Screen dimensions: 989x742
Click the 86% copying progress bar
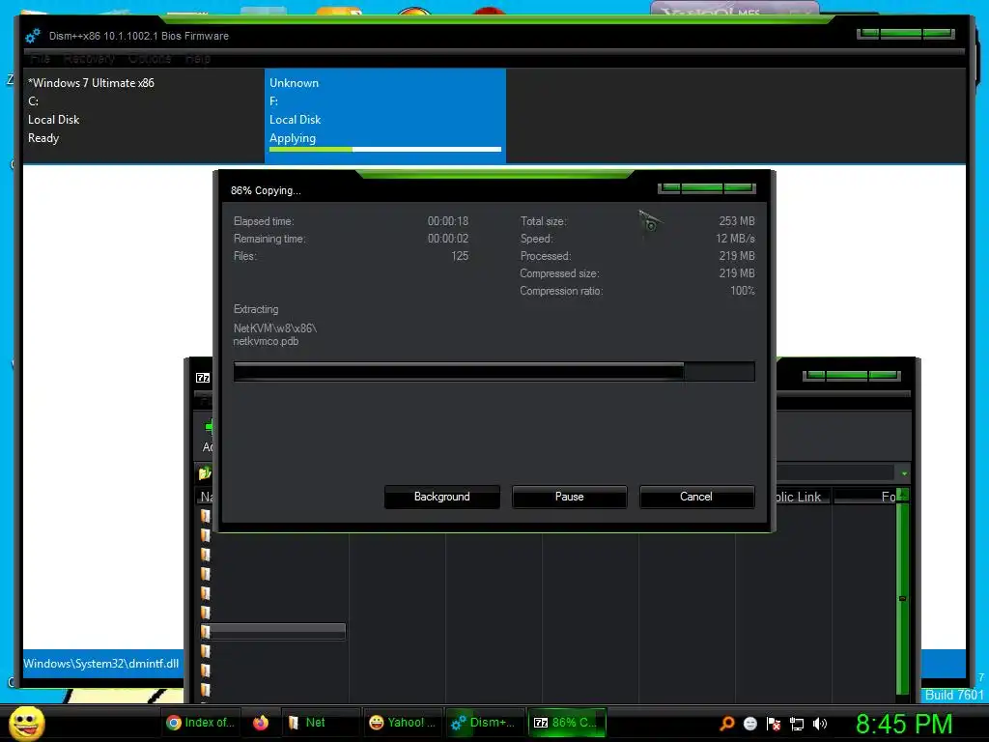pos(494,372)
